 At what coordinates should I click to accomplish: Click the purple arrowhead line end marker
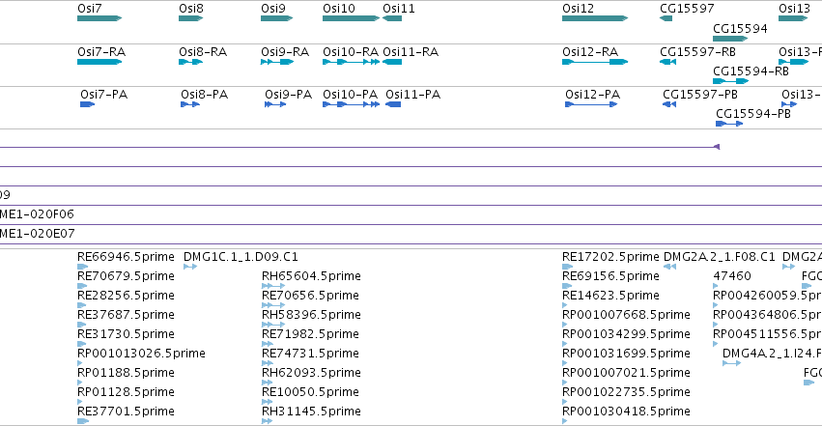click(717, 147)
